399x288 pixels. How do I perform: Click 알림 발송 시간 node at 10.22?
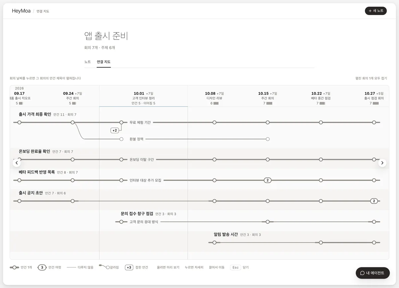point(321,242)
